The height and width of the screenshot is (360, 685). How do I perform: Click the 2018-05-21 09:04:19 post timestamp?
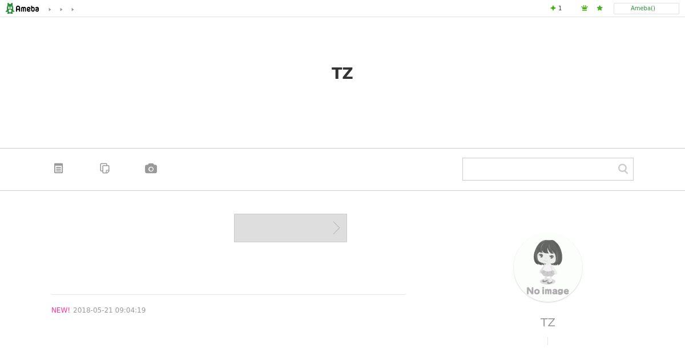pyautogui.click(x=110, y=310)
